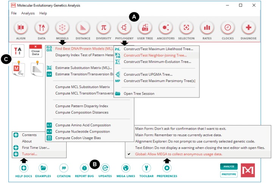
Task: Select Estimate Transition/Transversion Bias
Action: (x=79, y=74)
